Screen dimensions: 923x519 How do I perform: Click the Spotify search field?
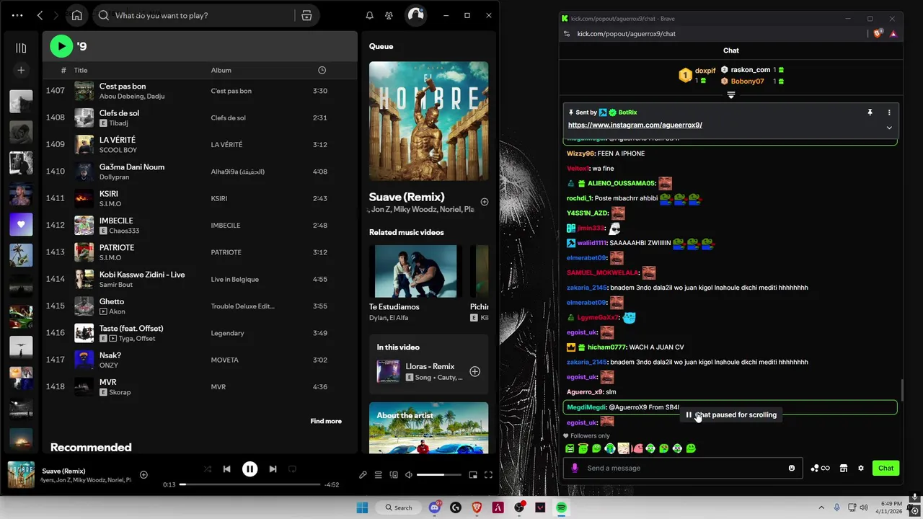[195, 15]
